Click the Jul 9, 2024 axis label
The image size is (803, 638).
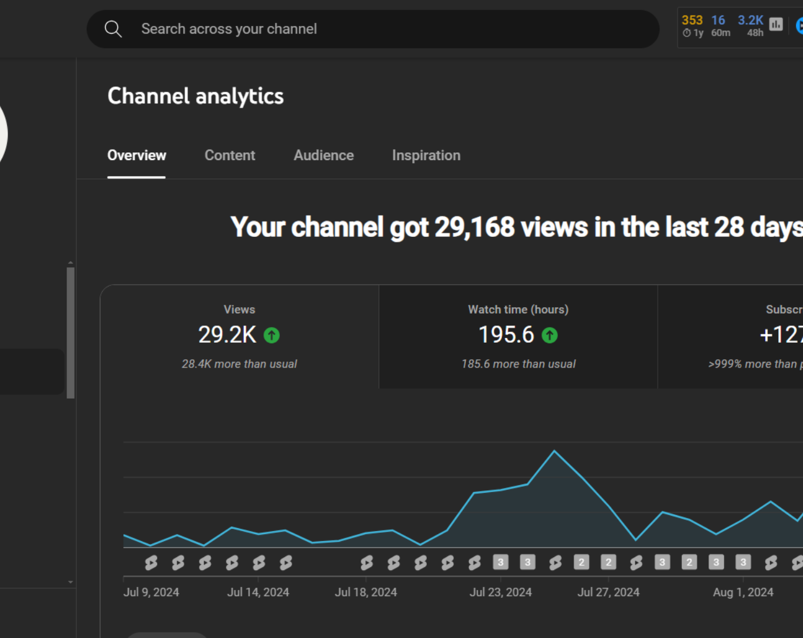click(151, 592)
